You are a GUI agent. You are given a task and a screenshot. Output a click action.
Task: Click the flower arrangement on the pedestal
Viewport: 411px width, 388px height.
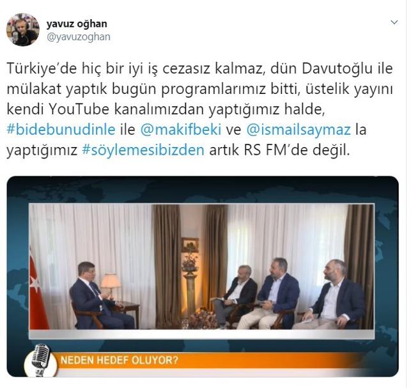click(190, 263)
